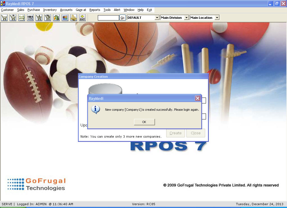Click the "New company [Company1] is created successfully" message
The width and height of the screenshot is (287, 208).
click(152, 110)
